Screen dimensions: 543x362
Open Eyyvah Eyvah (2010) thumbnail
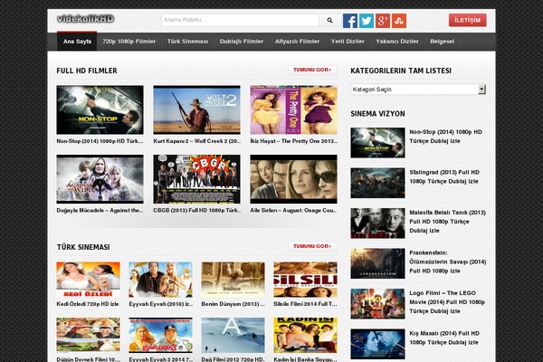161,280
